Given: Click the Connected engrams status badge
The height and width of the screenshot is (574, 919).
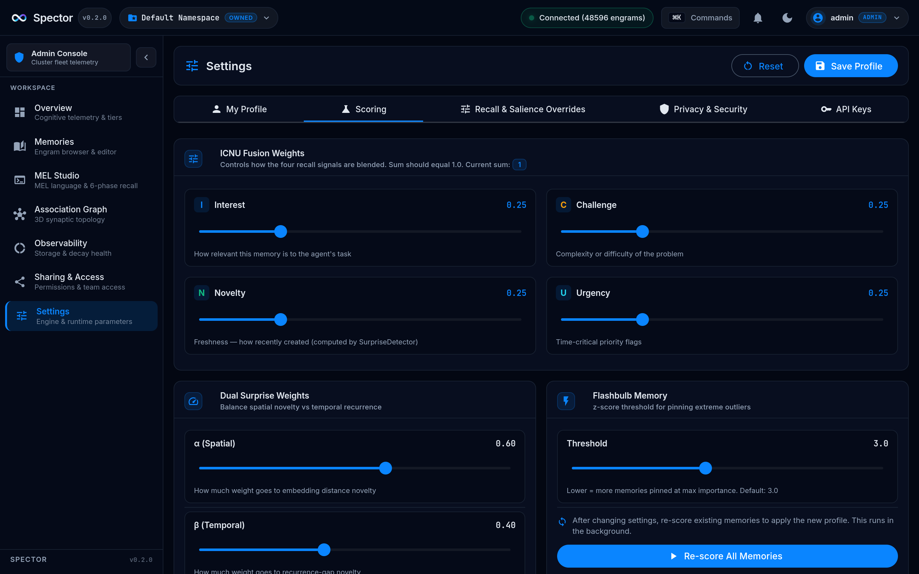Looking at the screenshot, I should [x=587, y=18].
